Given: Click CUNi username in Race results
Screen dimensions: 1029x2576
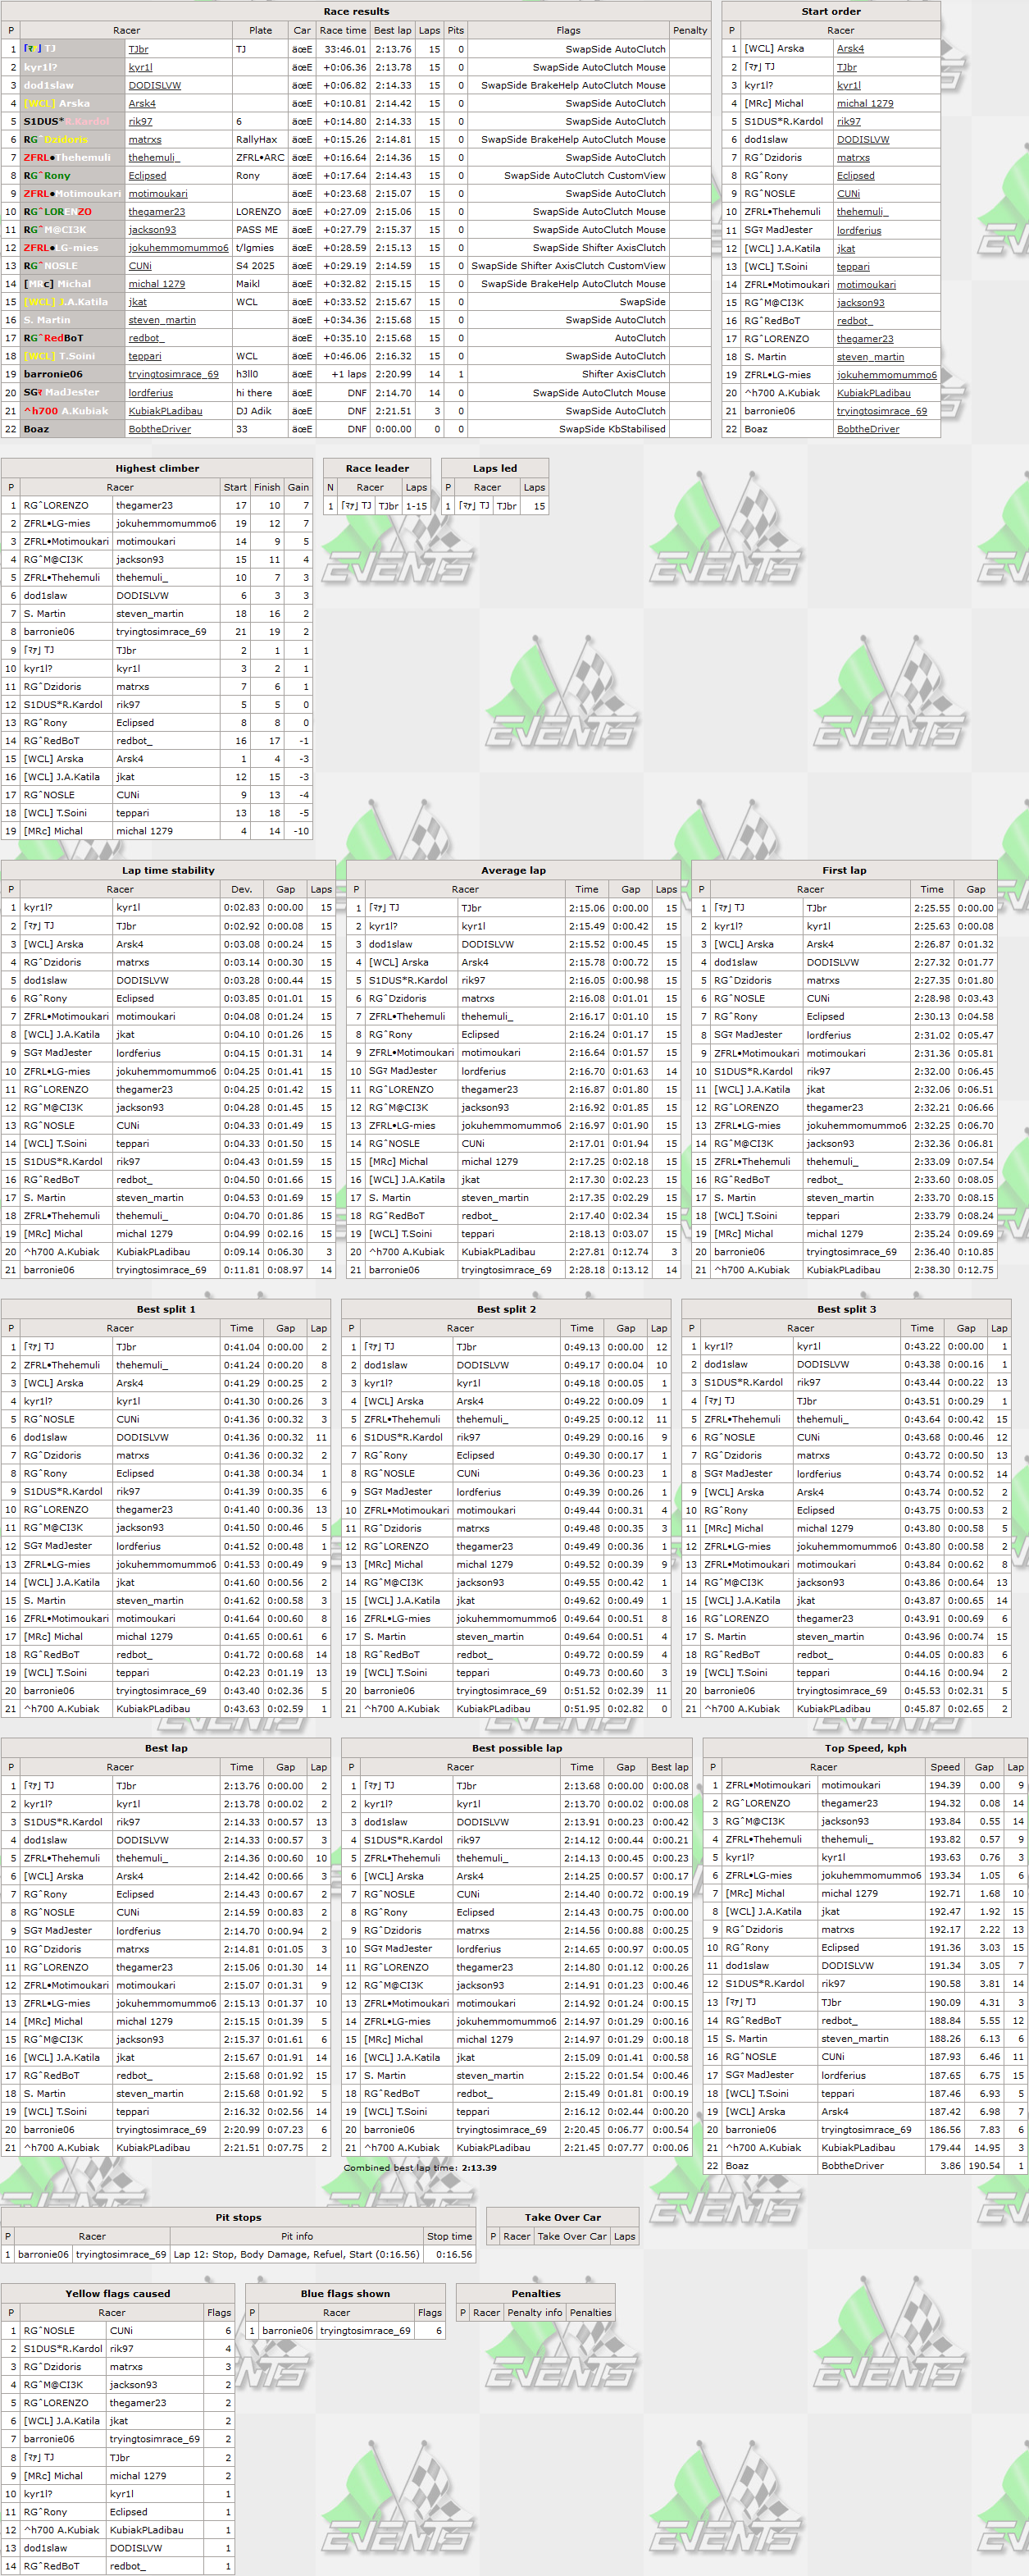Looking at the screenshot, I should point(140,265).
